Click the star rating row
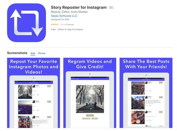 (62, 24)
